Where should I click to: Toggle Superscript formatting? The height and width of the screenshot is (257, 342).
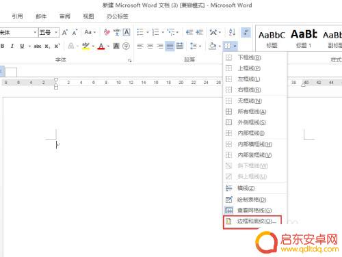tap(57, 46)
